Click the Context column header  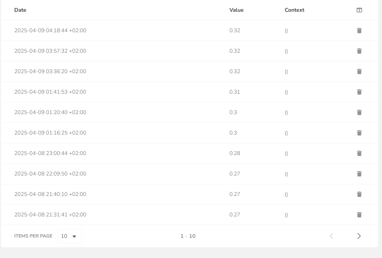pyautogui.click(x=294, y=10)
